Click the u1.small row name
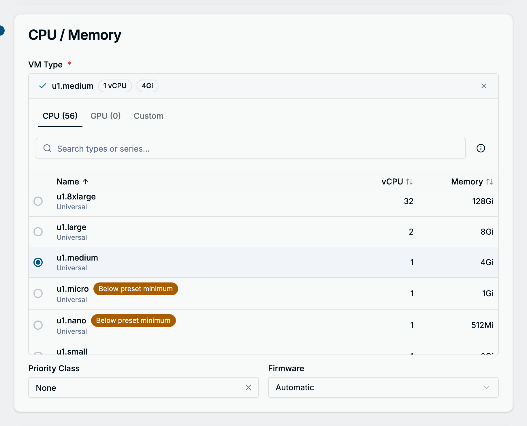This screenshot has width=527, height=426. (72, 352)
